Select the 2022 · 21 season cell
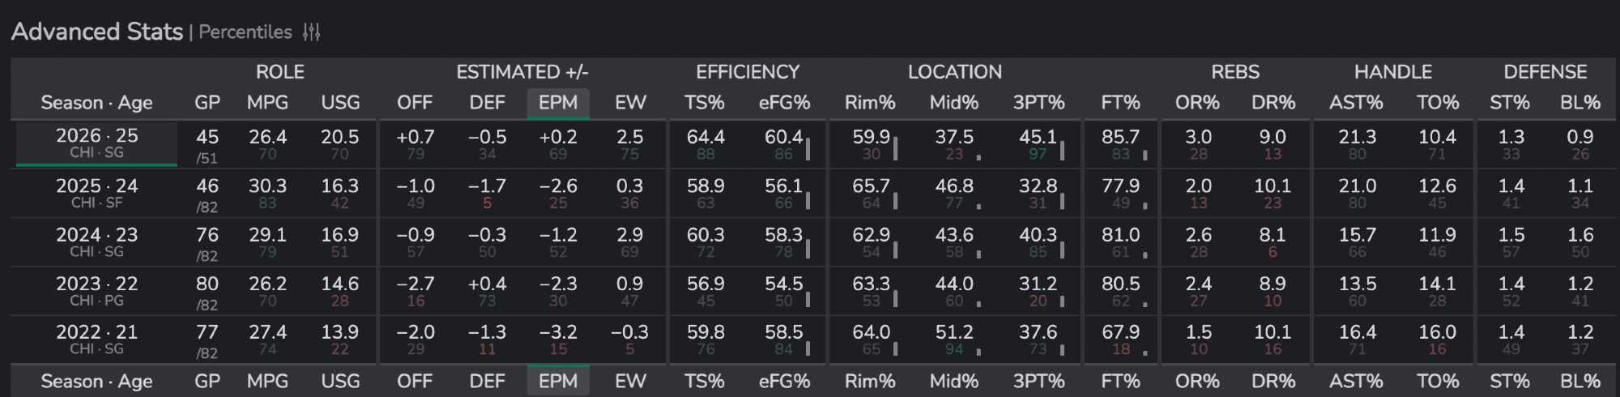 tap(96, 339)
